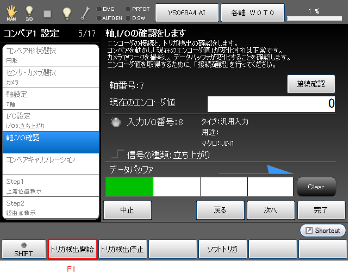Click the I/O lightbulb icon

(30, 13)
